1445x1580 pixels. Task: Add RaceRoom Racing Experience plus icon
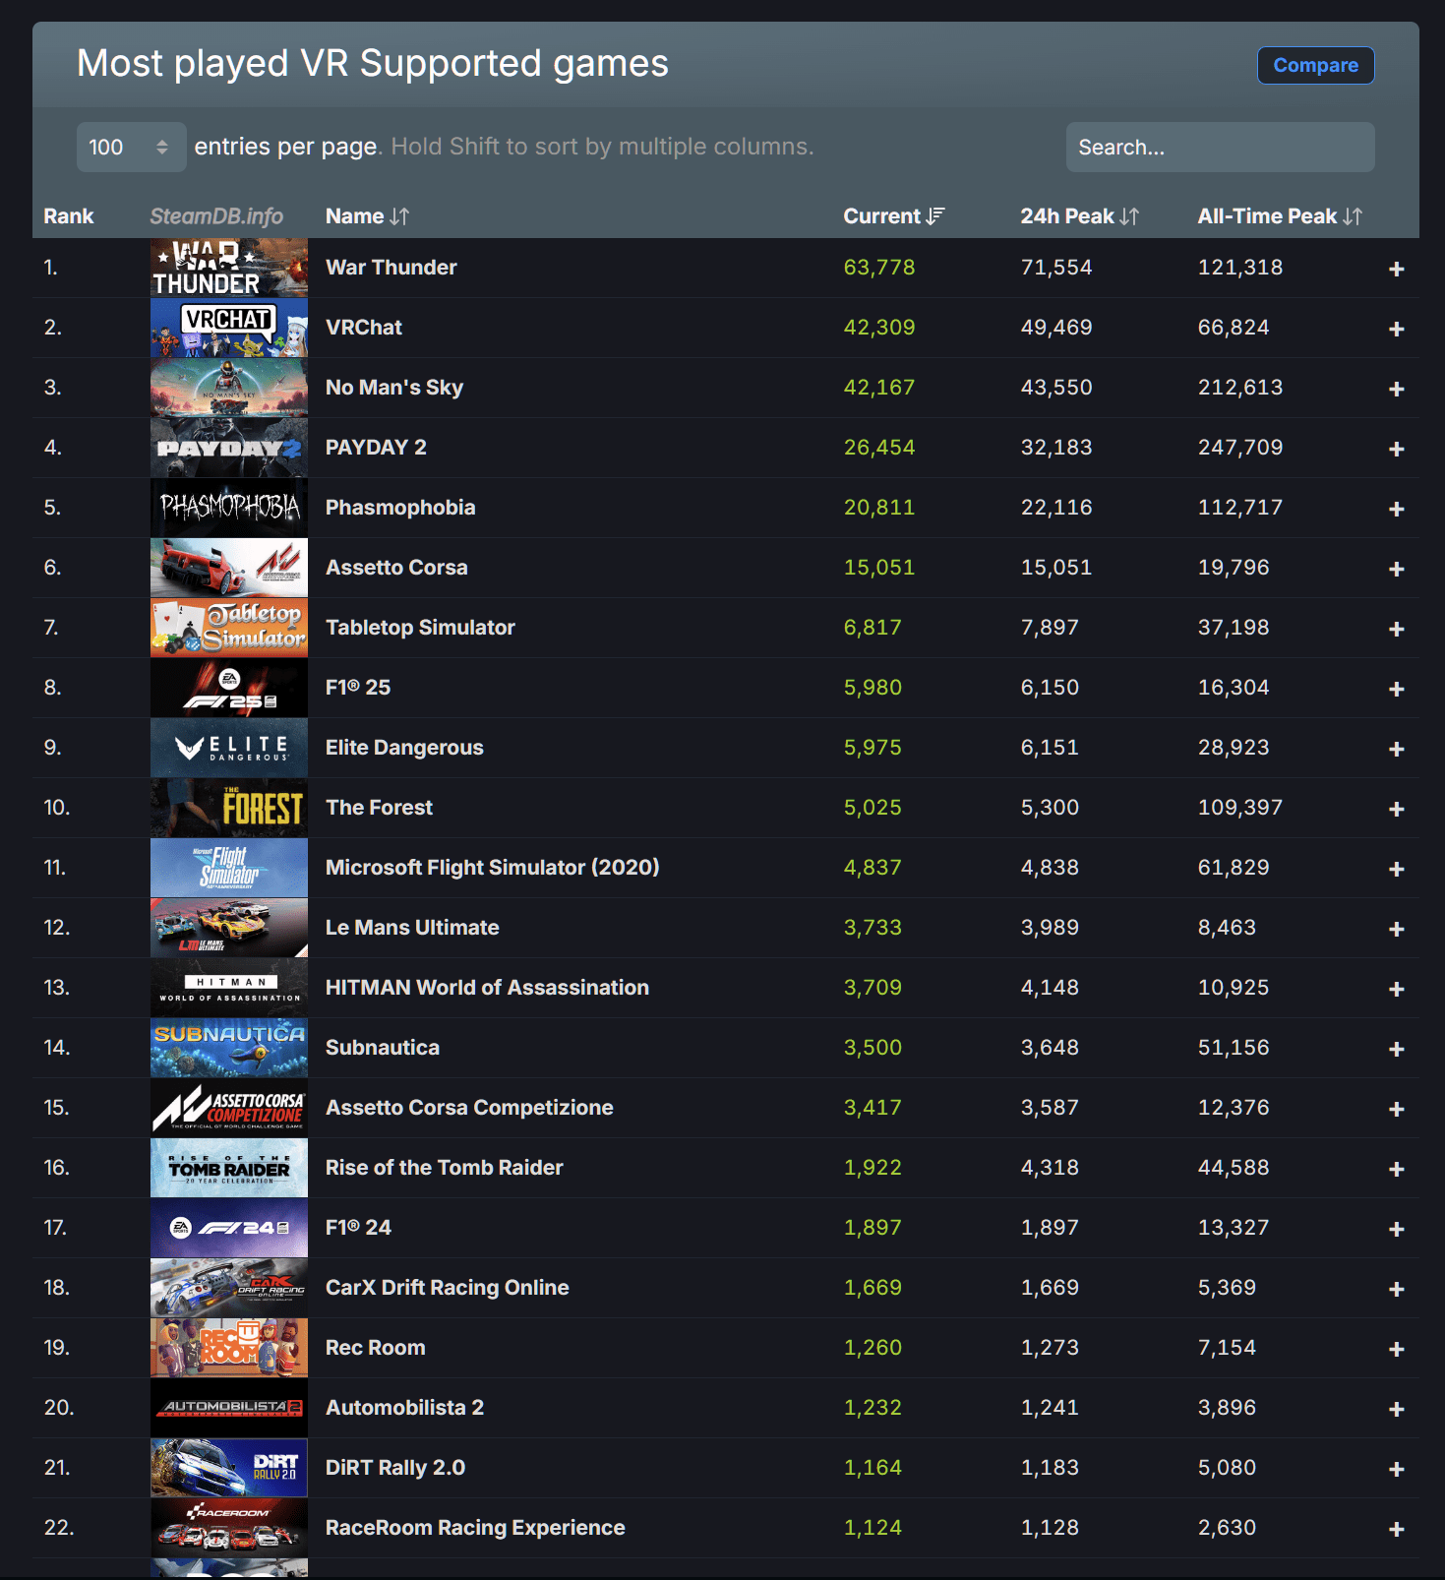(x=1396, y=1529)
